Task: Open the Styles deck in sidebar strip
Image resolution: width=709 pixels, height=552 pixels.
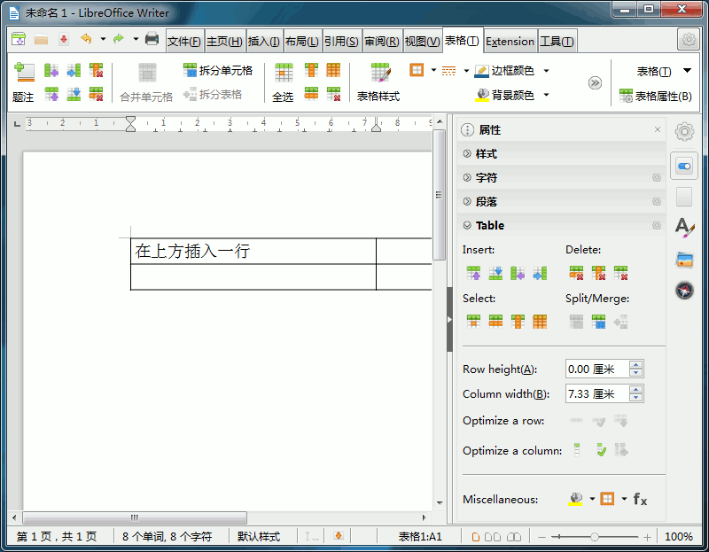Action: pos(684,227)
